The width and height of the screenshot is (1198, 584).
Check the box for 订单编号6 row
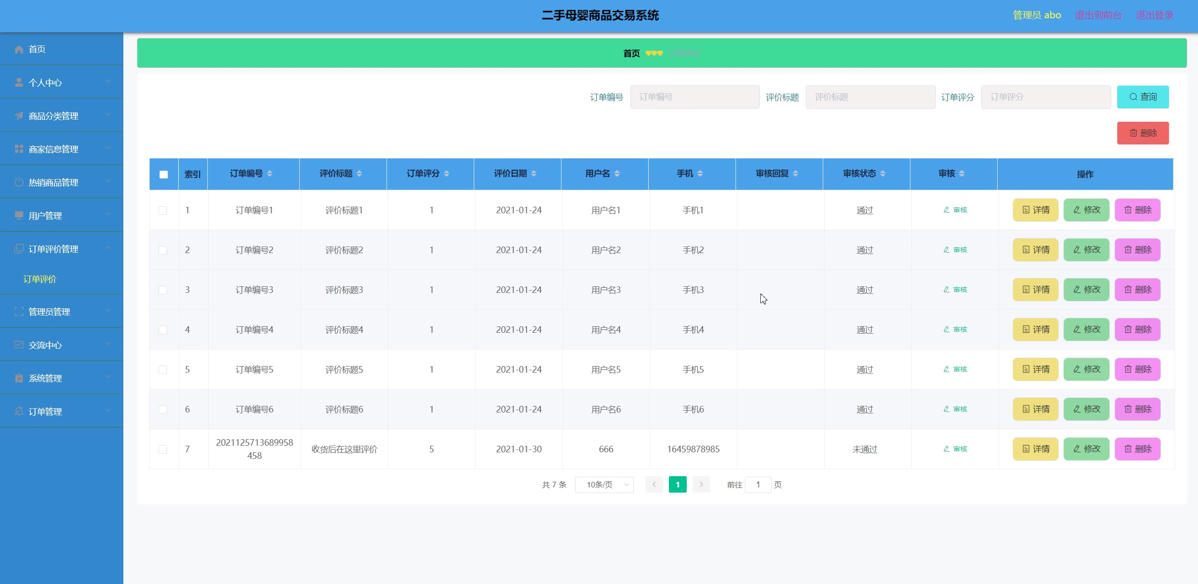click(163, 410)
